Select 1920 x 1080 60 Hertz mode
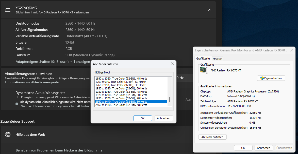Screen dimensions: 298x154 (x=131, y=88)
